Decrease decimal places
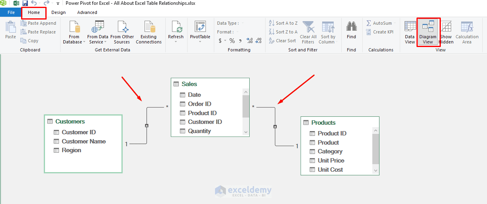This screenshot has width=487, height=204. pos(259,41)
